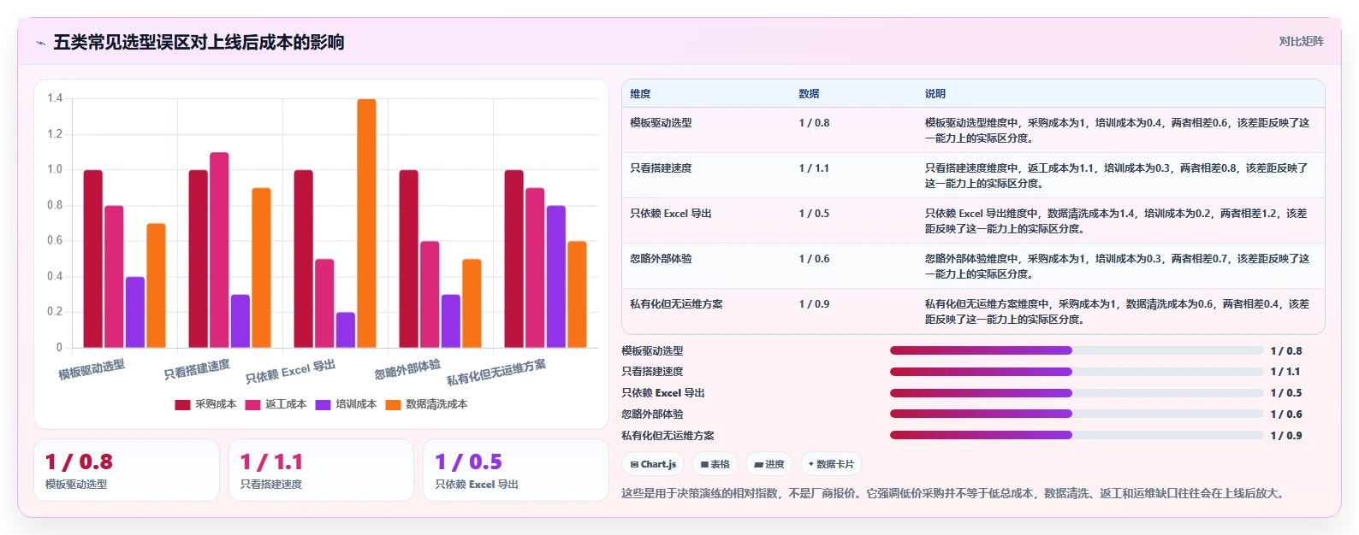Click the table value 1 / 0.9
The width and height of the screenshot is (1359, 535).
pos(814,304)
